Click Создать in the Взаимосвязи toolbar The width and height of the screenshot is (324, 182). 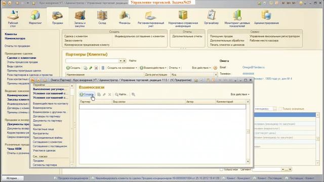[87, 95]
